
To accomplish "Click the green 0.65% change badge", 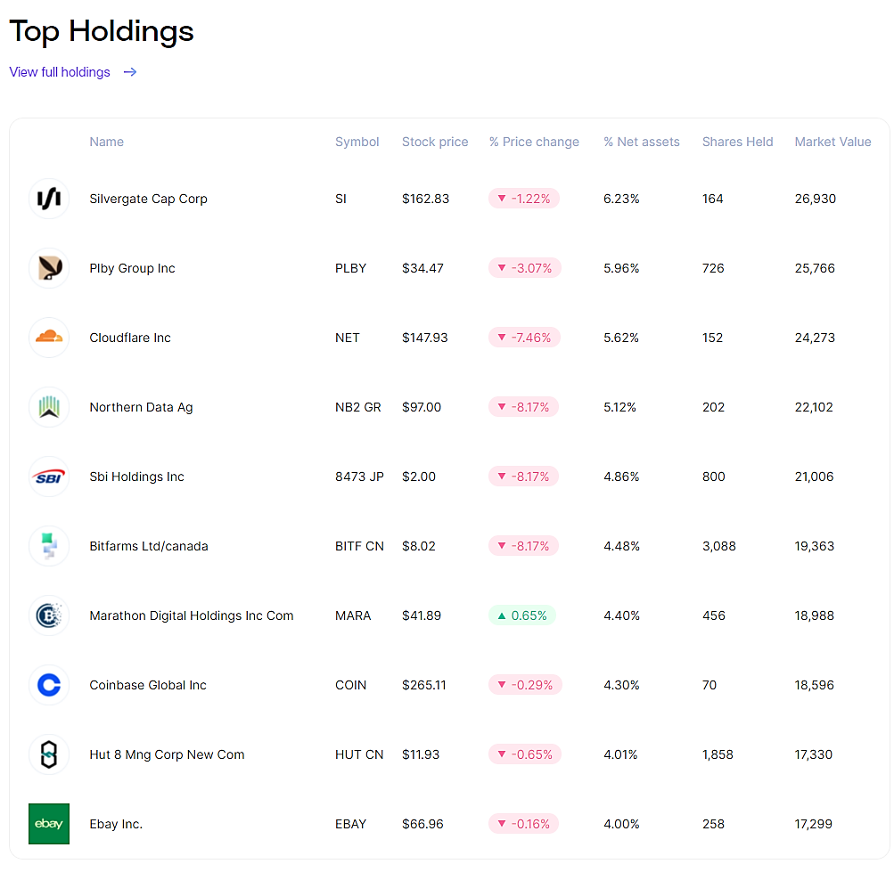I will [522, 615].
